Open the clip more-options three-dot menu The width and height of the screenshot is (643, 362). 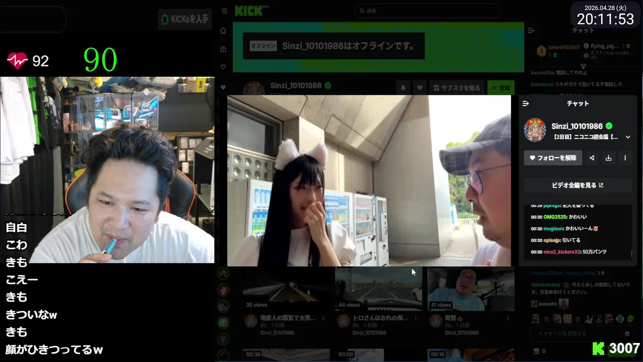click(x=625, y=158)
